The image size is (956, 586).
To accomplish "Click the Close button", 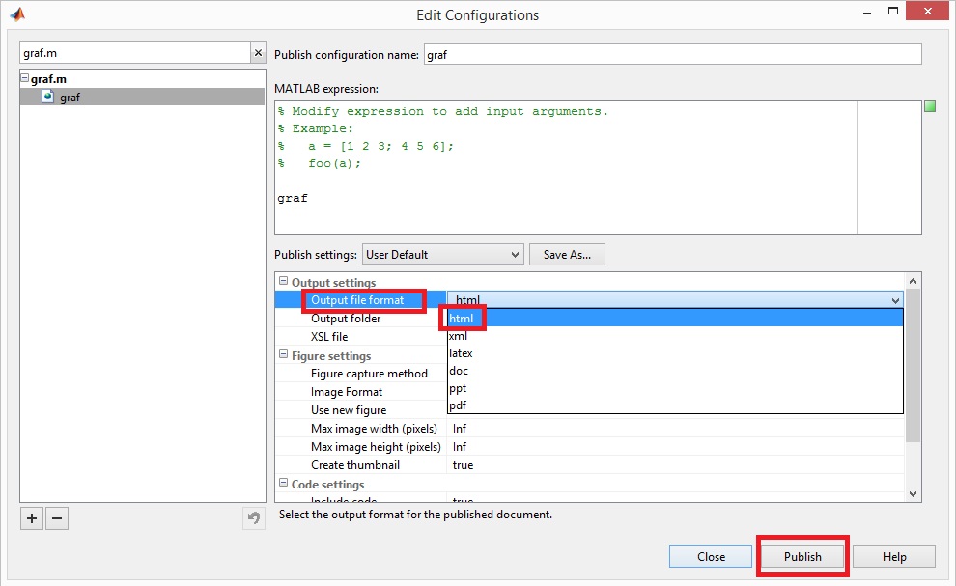I will (711, 557).
